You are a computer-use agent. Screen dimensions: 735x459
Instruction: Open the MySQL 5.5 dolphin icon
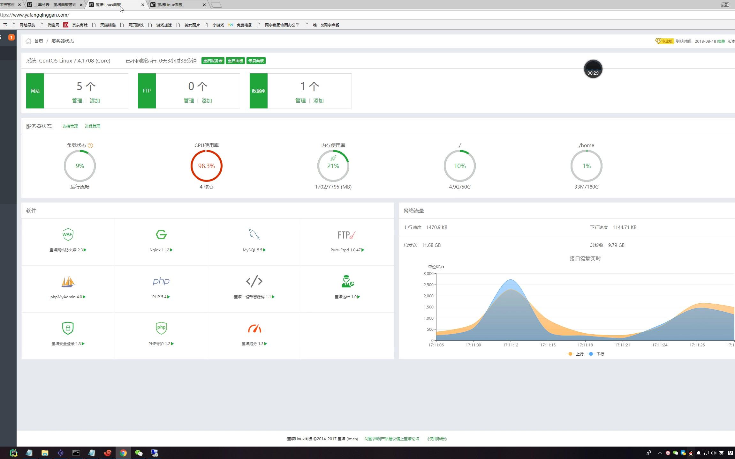[x=254, y=234]
